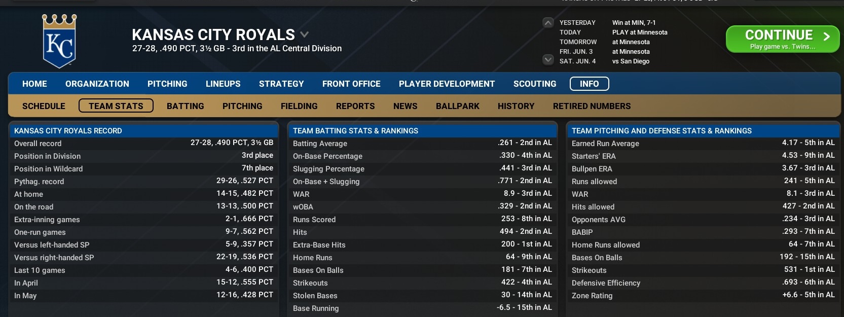Open the Strategy menu
Viewport: 844px width, 317px height.
pos(281,84)
